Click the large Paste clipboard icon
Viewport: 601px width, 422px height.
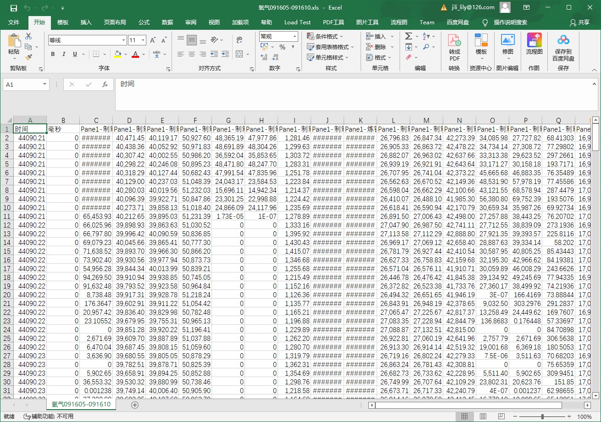click(14, 40)
